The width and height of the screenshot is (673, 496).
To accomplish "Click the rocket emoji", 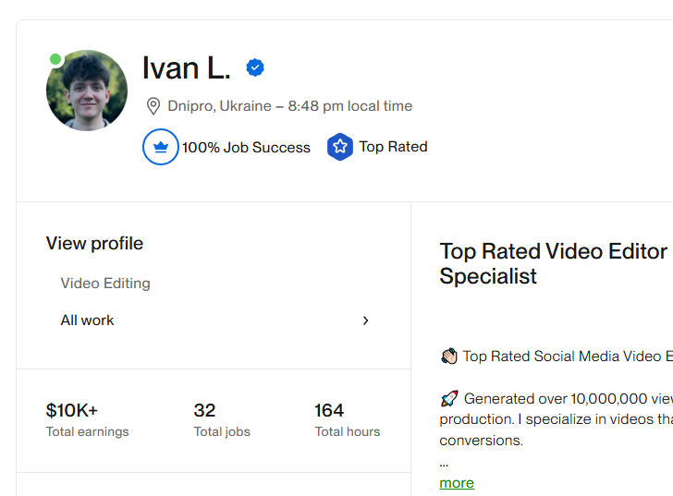I will coord(449,399).
